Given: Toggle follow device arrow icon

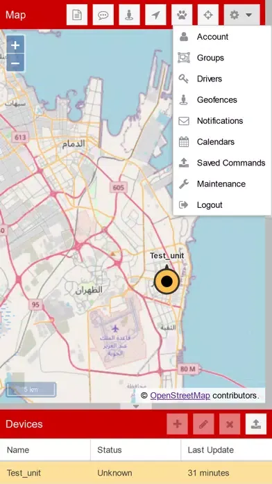Looking at the screenshot, I should pos(155,15).
